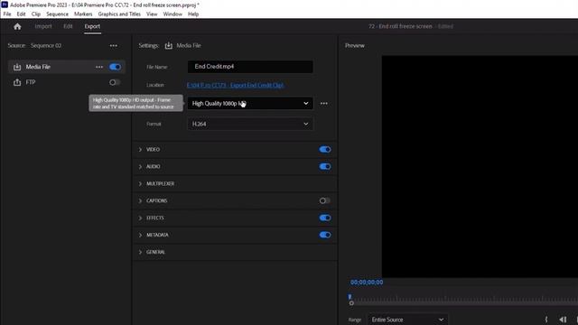Click the project title 72 - End roll freeze screen
This screenshot has height=325, width=578.
click(x=400, y=26)
